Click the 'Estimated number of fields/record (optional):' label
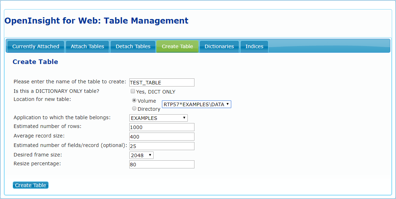 [70, 145]
